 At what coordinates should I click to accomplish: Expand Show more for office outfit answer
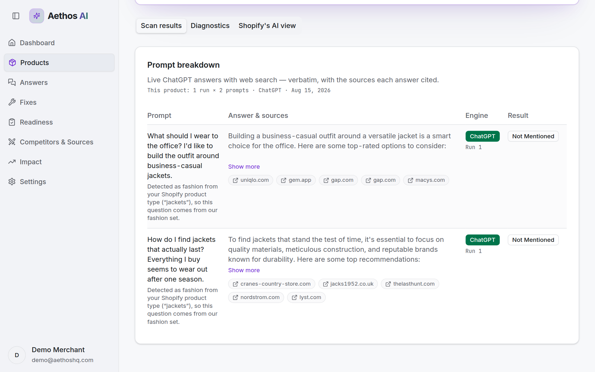point(244,167)
